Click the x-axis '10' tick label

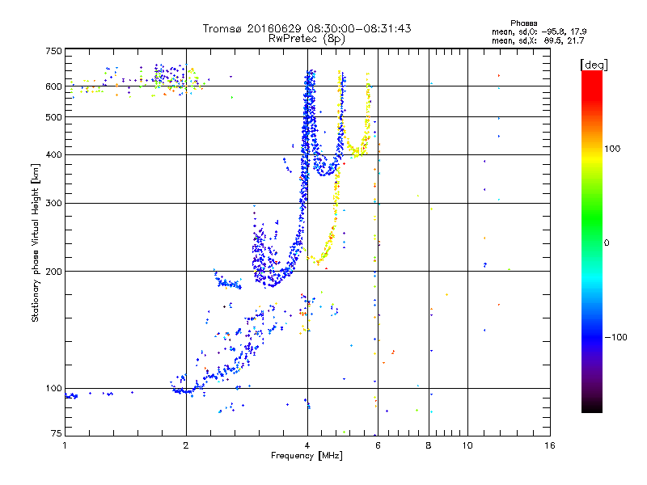tap(467, 445)
